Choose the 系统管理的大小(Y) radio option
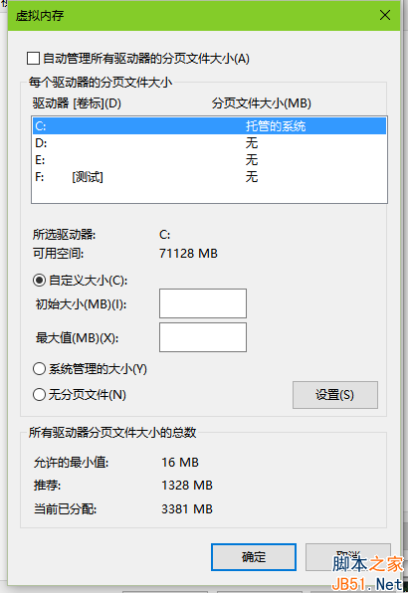 (x=40, y=369)
